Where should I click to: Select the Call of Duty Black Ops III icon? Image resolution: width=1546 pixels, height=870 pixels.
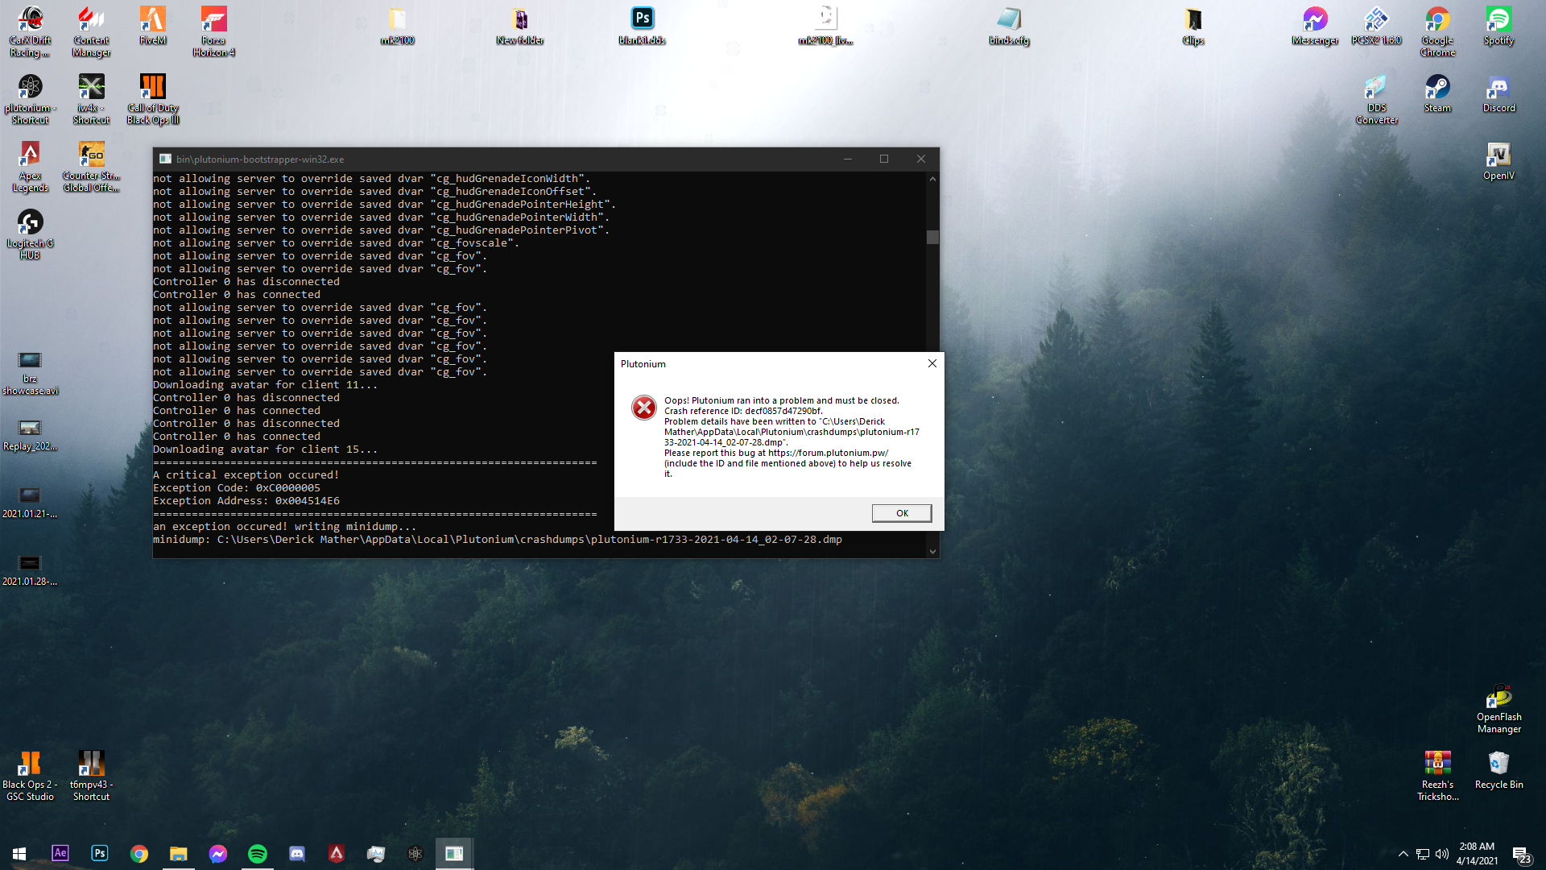pos(153,100)
